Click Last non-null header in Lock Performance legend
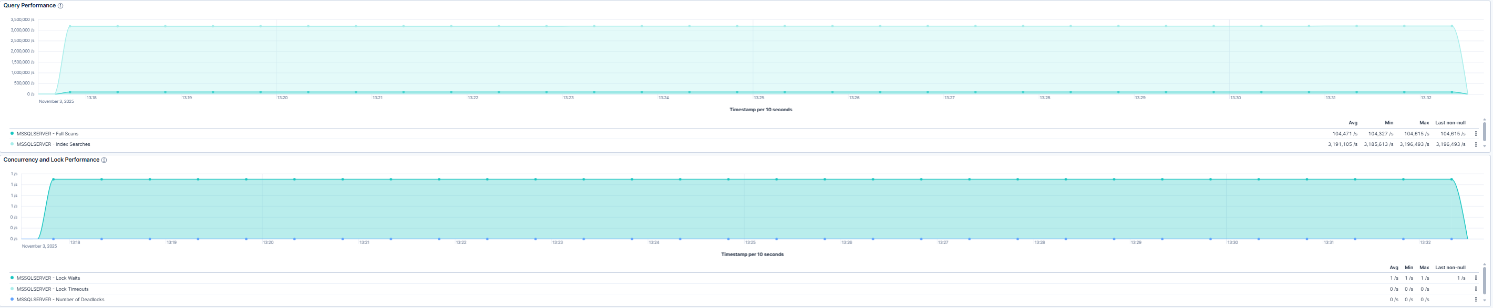 point(1450,268)
